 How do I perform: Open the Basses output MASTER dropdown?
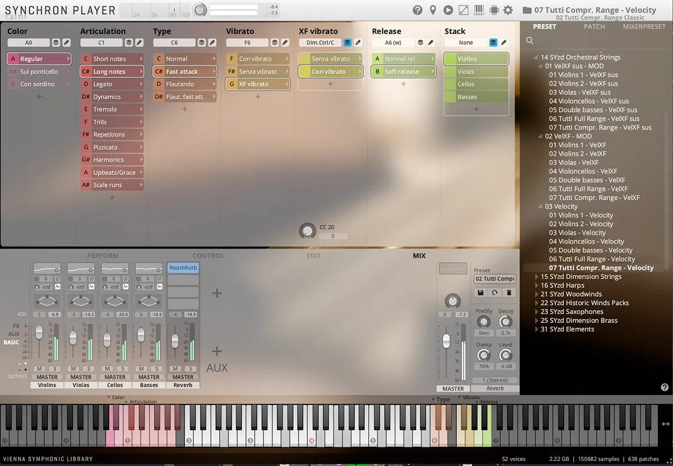pos(149,377)
